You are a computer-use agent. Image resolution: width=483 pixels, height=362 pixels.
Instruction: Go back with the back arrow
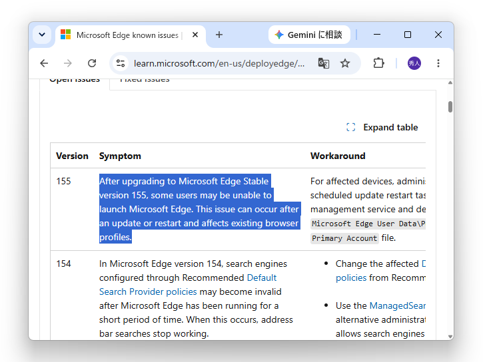[45, 63]
